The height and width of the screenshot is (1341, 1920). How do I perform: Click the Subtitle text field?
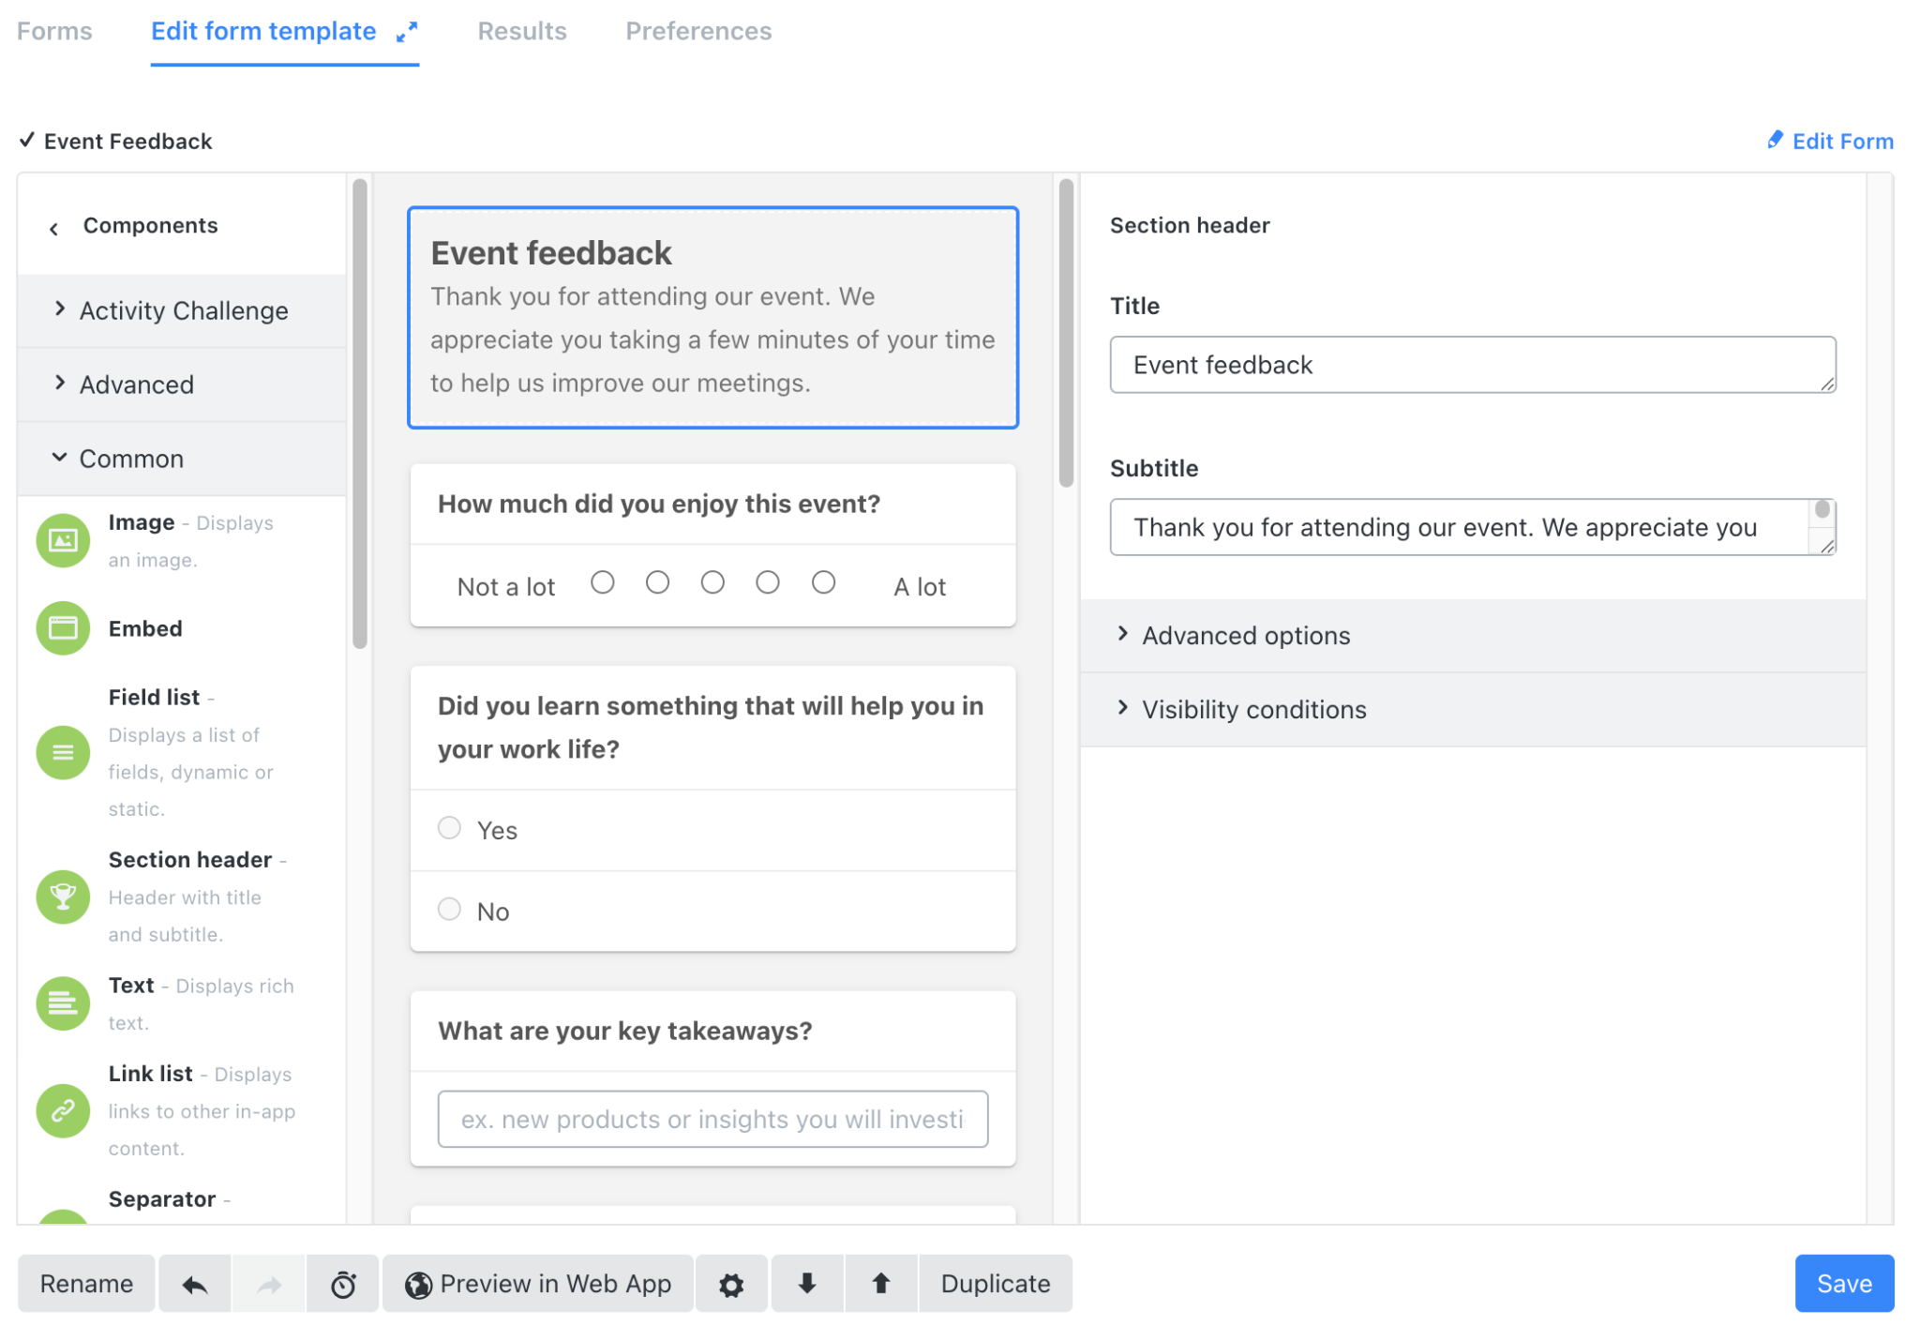pyautogui.click(x=1473, y=527)
